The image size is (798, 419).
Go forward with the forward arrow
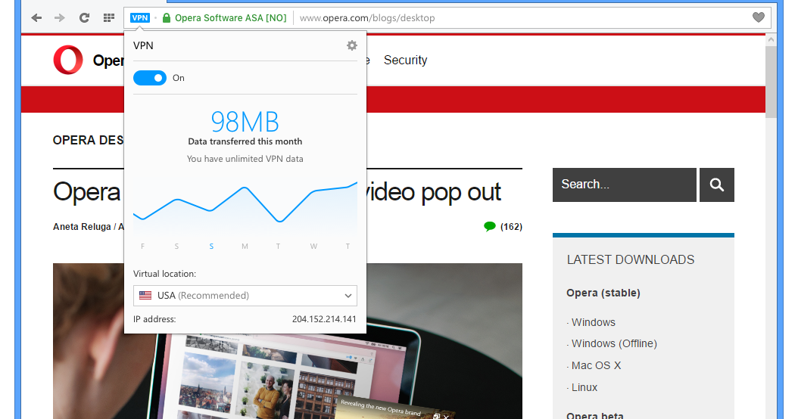pos(60,18)
